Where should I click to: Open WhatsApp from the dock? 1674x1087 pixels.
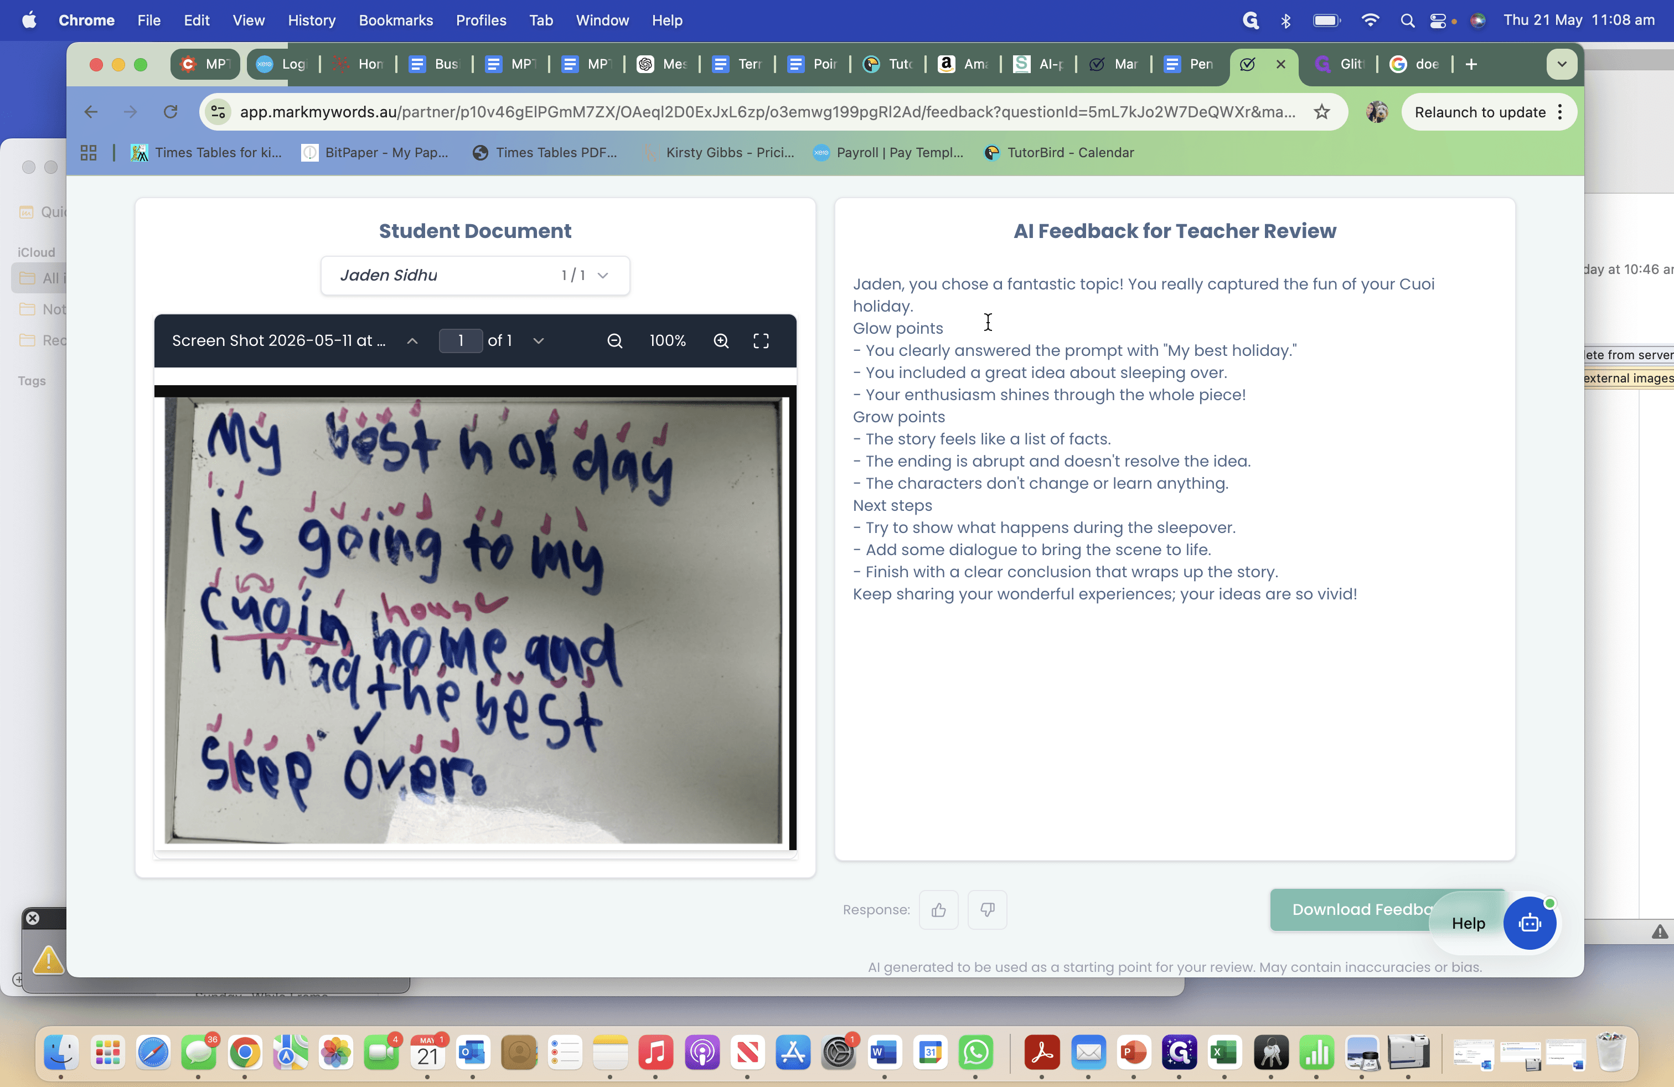tap(975, 1053)
